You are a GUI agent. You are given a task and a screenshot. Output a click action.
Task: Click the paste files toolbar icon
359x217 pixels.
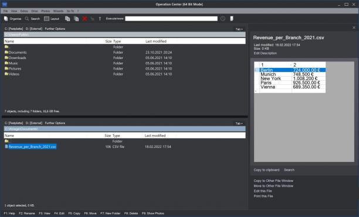tap(76, 19)
